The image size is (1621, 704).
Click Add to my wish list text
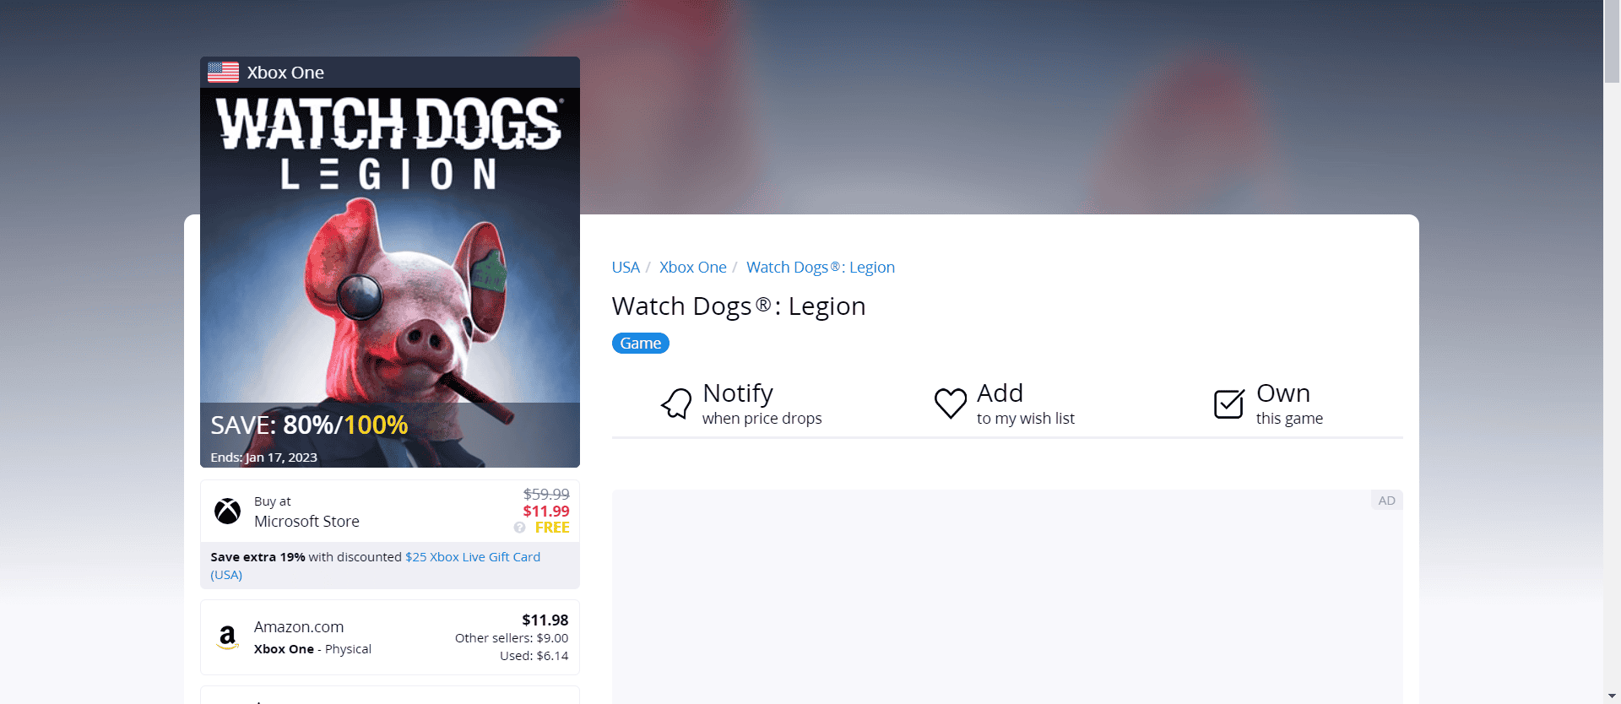1025,403
